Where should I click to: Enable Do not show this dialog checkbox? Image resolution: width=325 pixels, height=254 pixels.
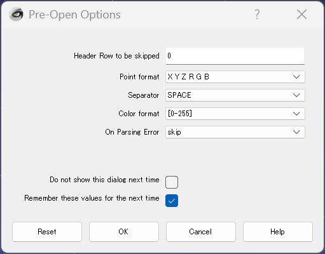click(x=172, y=182)
